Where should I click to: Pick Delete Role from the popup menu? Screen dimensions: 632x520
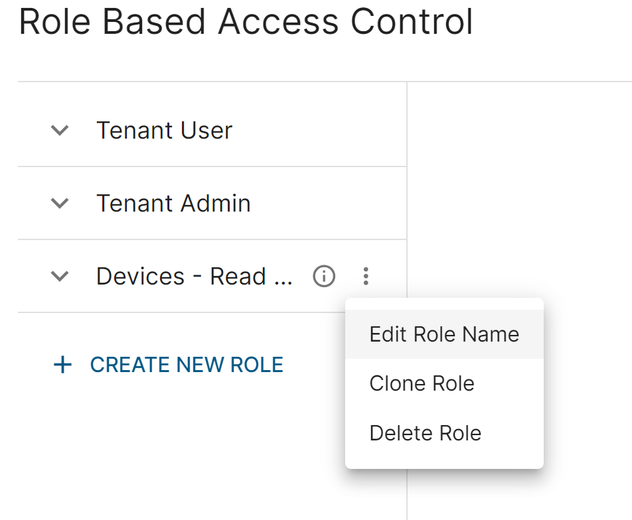click(x=444, y=433)
